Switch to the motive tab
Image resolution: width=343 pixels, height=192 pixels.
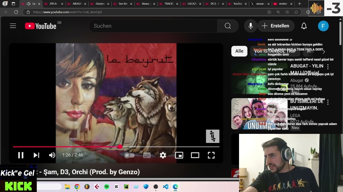tap(283, 4)
